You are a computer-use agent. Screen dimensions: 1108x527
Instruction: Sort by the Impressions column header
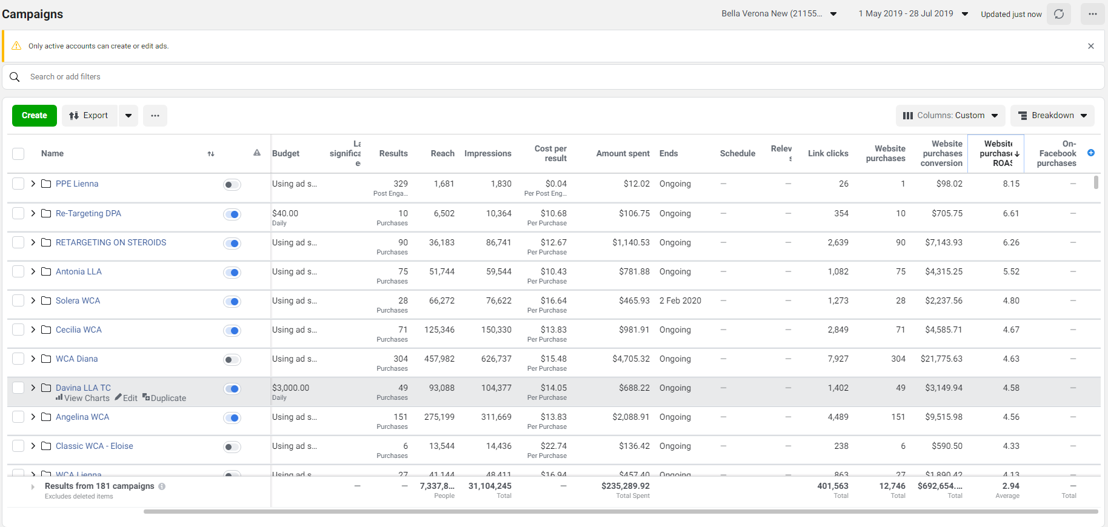(488, 154)
